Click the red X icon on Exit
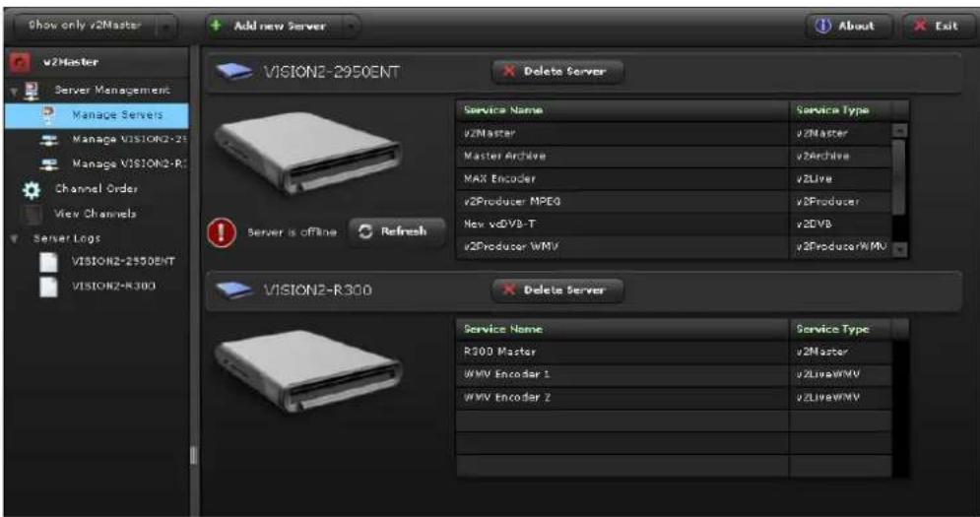Screen dimensions: 980x517 pyautogui.click(x=920, y=26)
